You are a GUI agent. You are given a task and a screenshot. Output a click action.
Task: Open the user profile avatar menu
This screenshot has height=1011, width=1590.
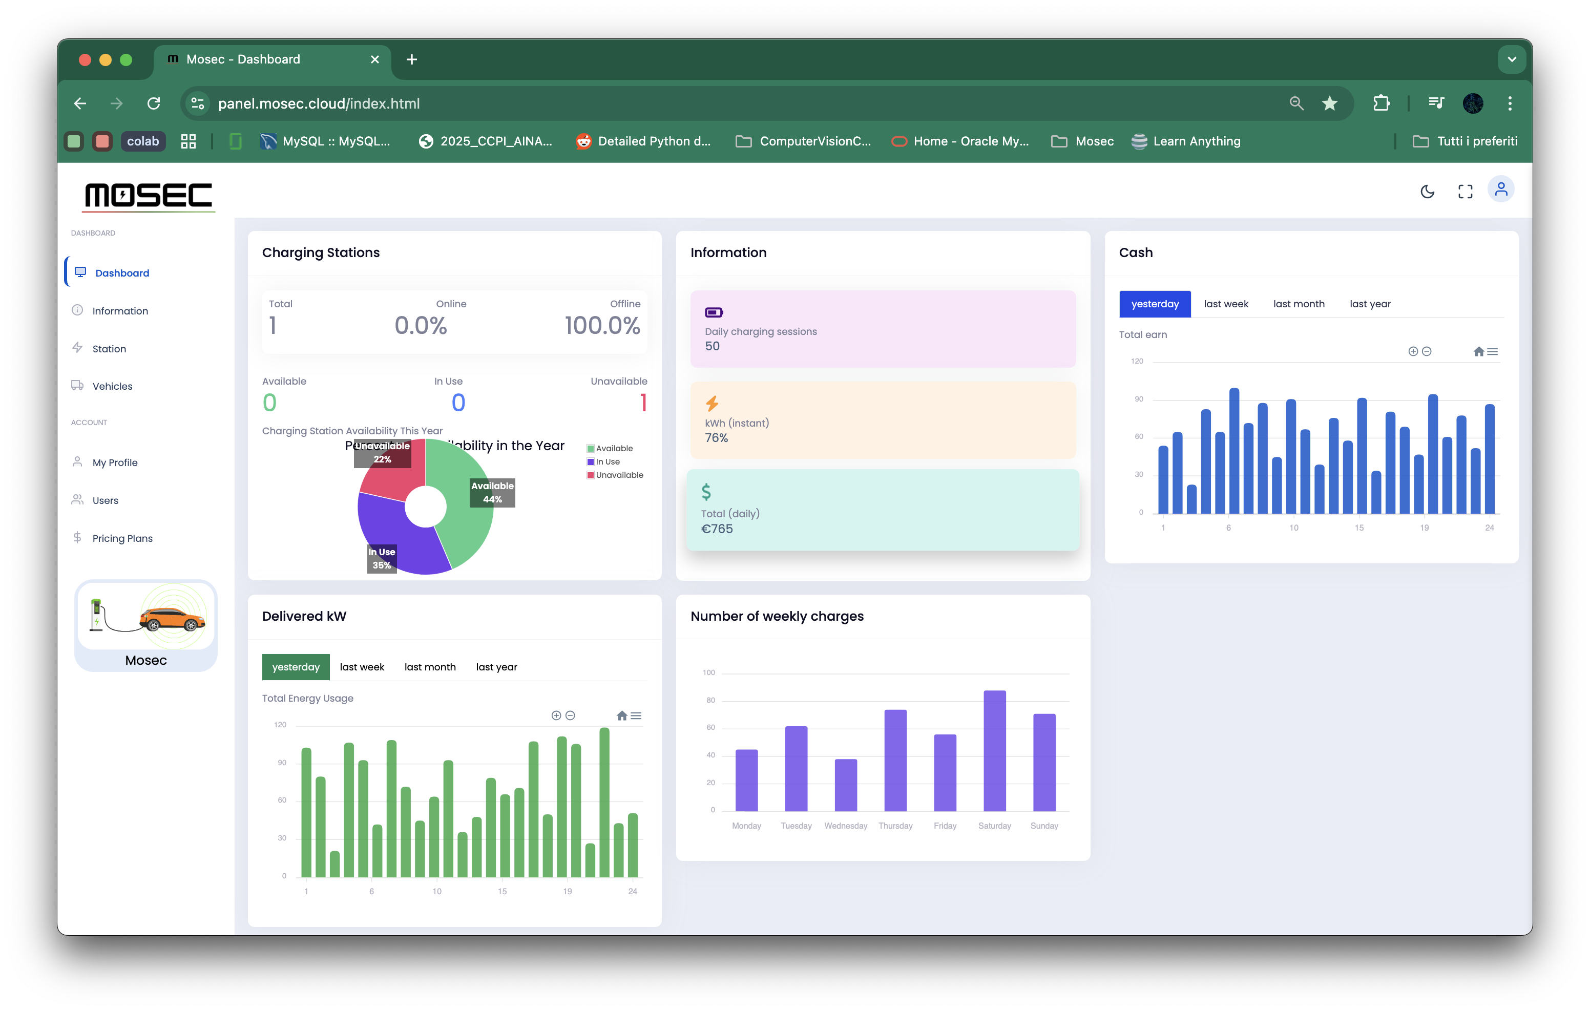pyautogui.click(x=1501, y=190)
